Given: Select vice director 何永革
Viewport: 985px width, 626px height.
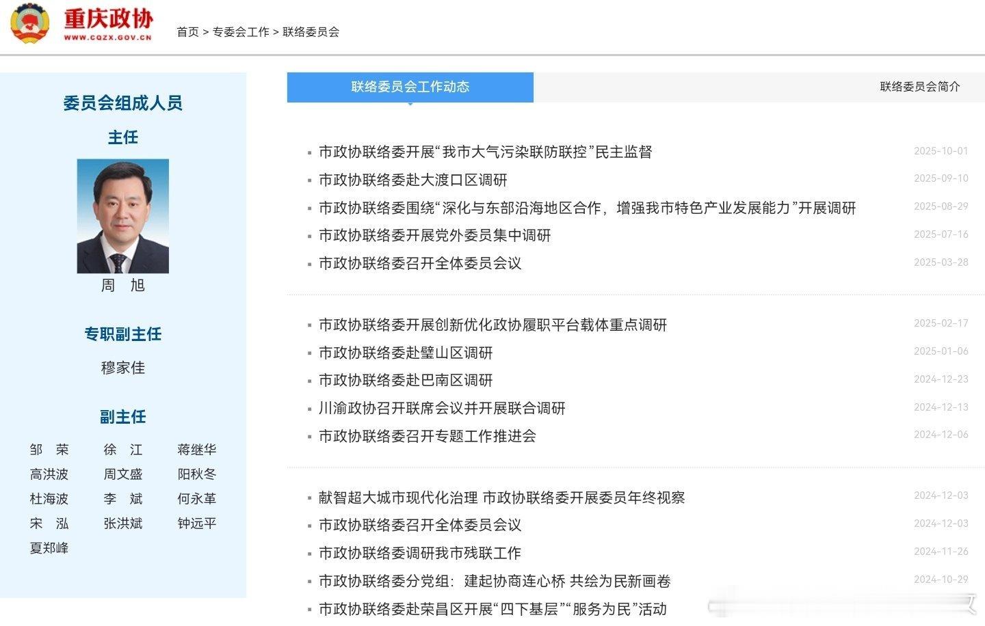Looking at the screenshot, I should point(197,499).
